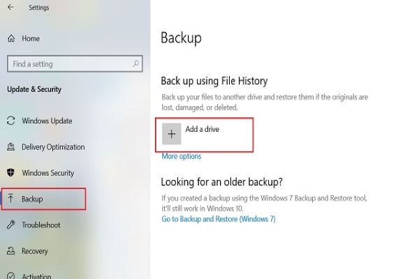This screenshot has height=279, width=419.
Task: Click the Home house icon
Action: pos(11,38)
